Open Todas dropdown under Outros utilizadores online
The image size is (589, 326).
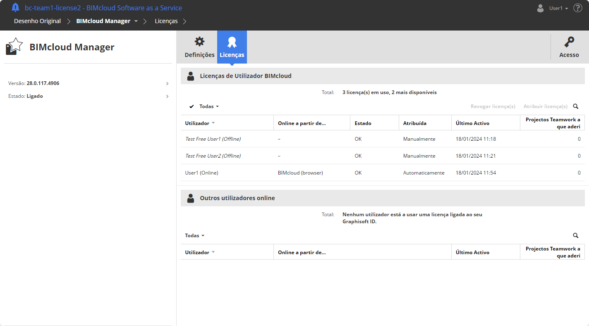pos(194,236)
